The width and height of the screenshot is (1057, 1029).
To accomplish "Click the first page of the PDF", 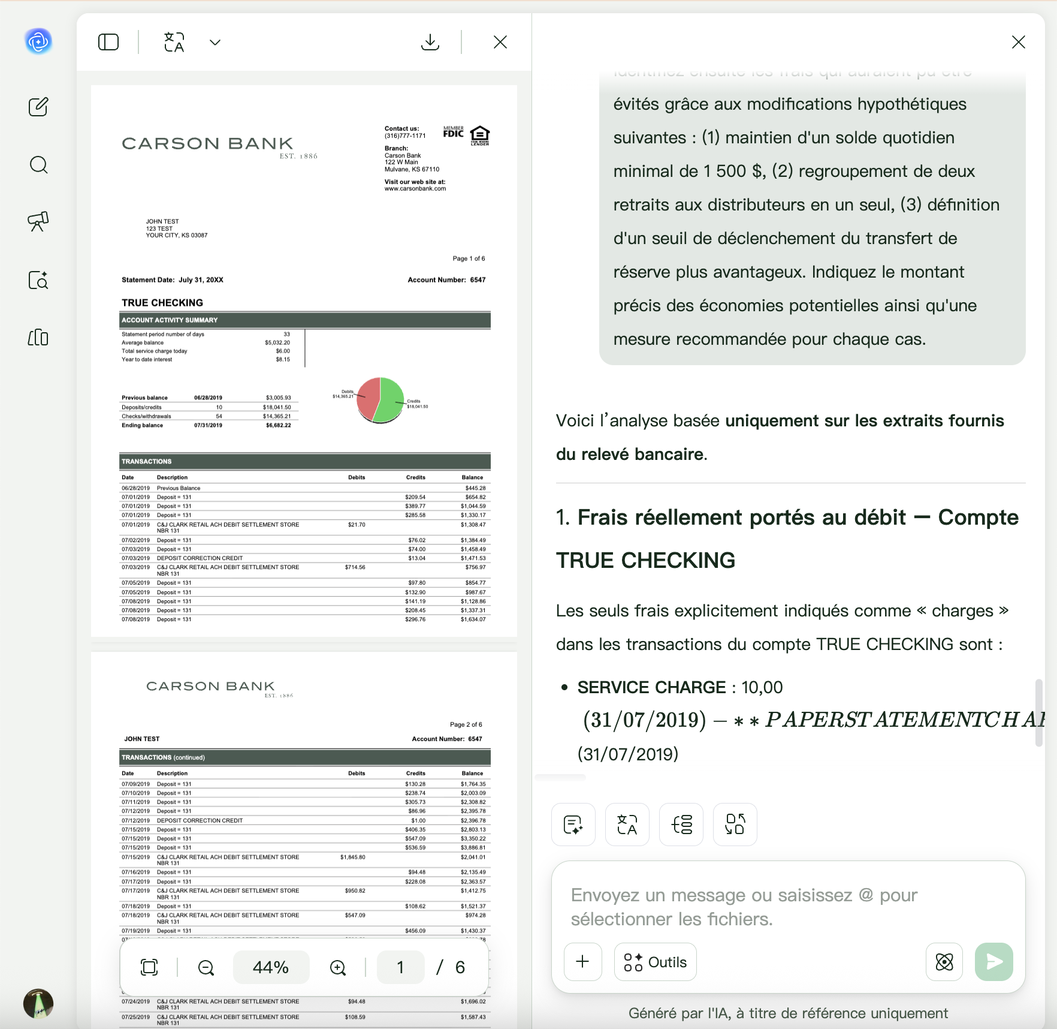I will (x=304, y=360).
